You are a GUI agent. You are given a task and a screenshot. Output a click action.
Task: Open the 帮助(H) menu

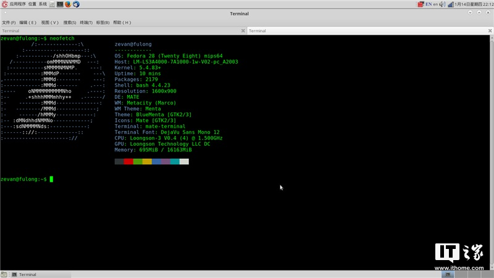click(122, 22)
